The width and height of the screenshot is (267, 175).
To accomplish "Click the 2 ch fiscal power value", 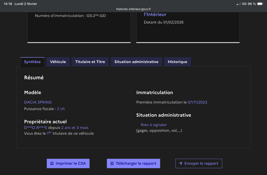I will (61, 109).
